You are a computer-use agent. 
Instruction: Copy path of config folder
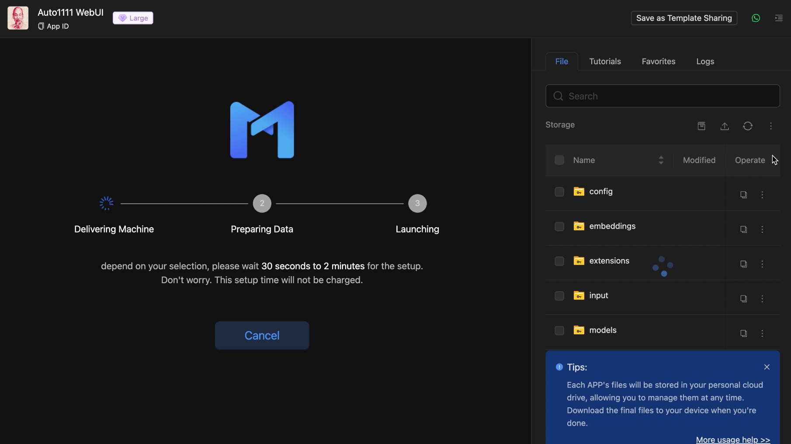[x=743, y=194]
